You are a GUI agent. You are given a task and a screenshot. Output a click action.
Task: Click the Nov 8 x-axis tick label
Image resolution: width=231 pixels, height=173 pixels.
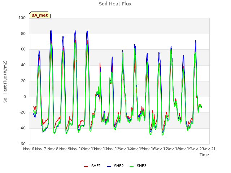pos(53,149)
